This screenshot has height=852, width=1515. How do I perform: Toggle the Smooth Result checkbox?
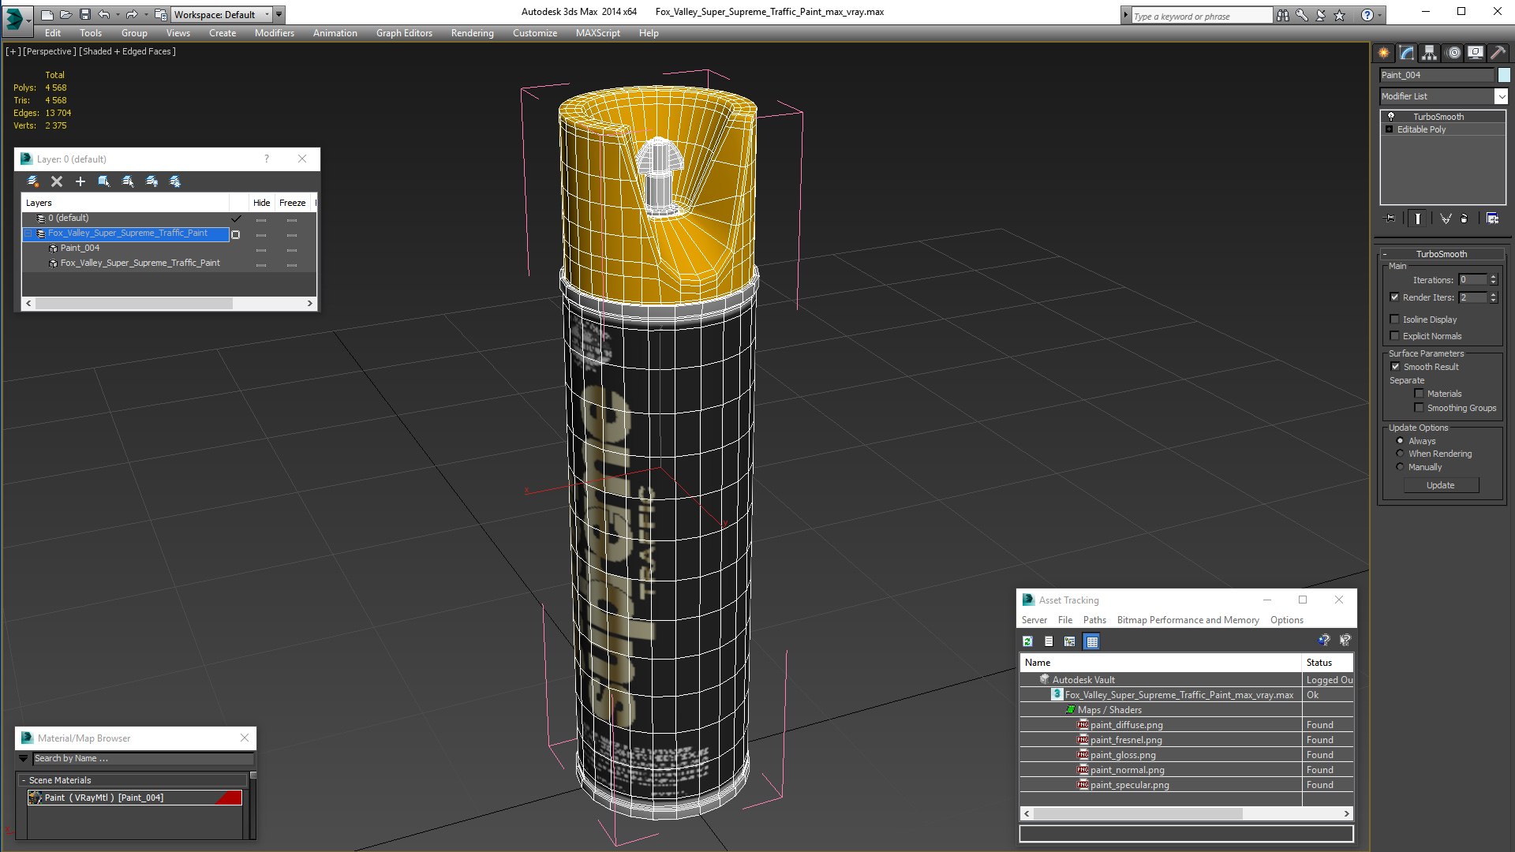coord(1395,367)
